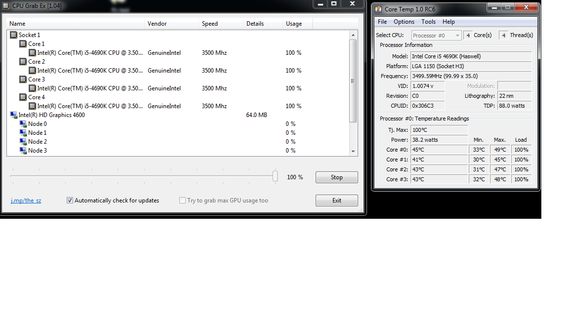
Task: Click the Intel HD Graphics 4600 monitor icon
Action: [14, 115]
